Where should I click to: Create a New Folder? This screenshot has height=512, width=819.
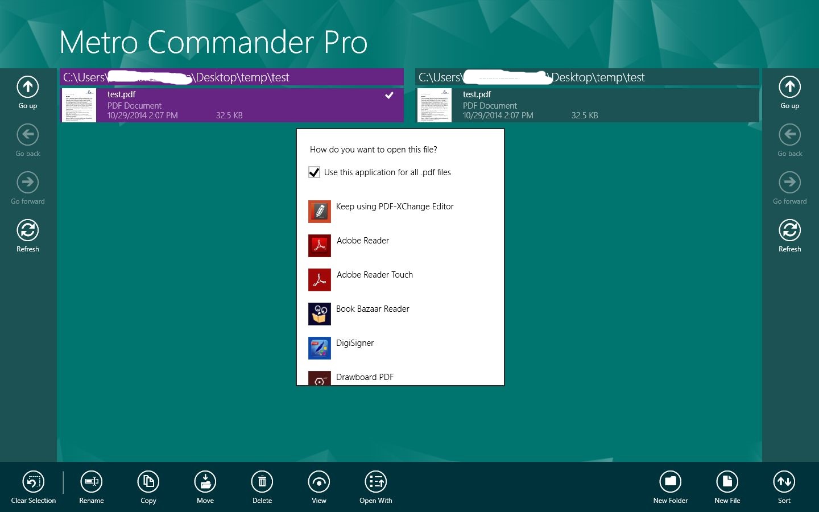[671, 482]
